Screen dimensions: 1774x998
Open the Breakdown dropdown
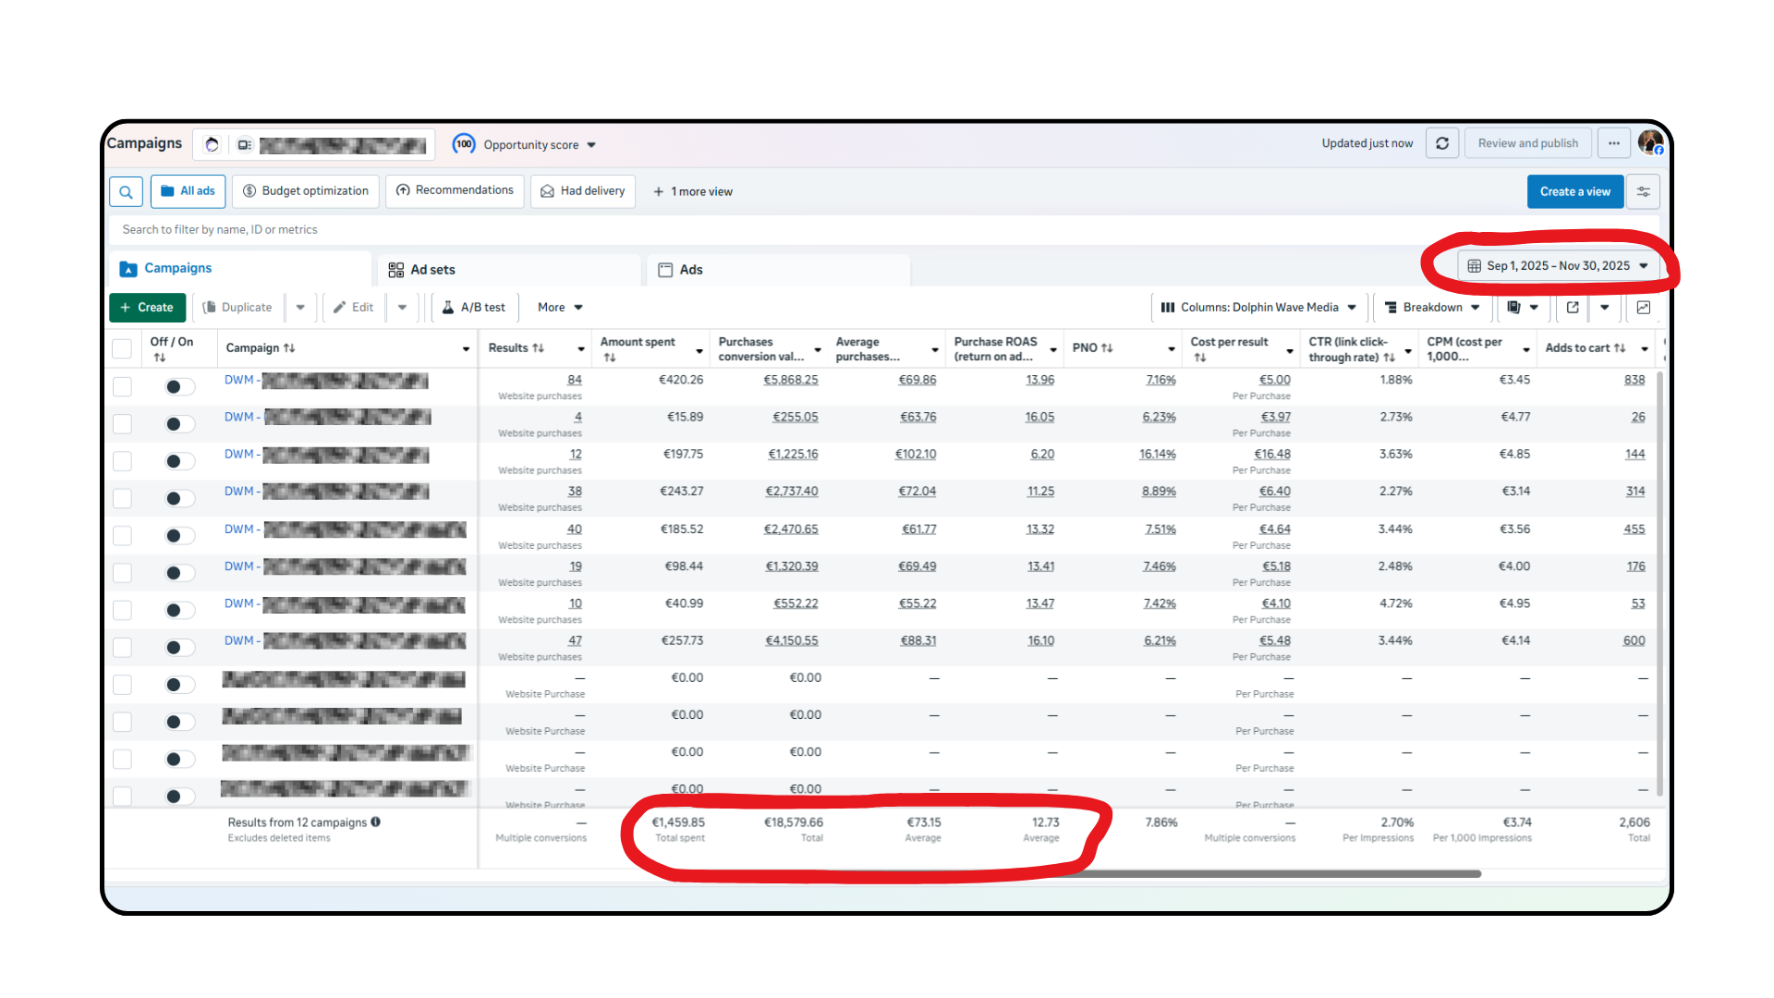tap(1432, 308)
